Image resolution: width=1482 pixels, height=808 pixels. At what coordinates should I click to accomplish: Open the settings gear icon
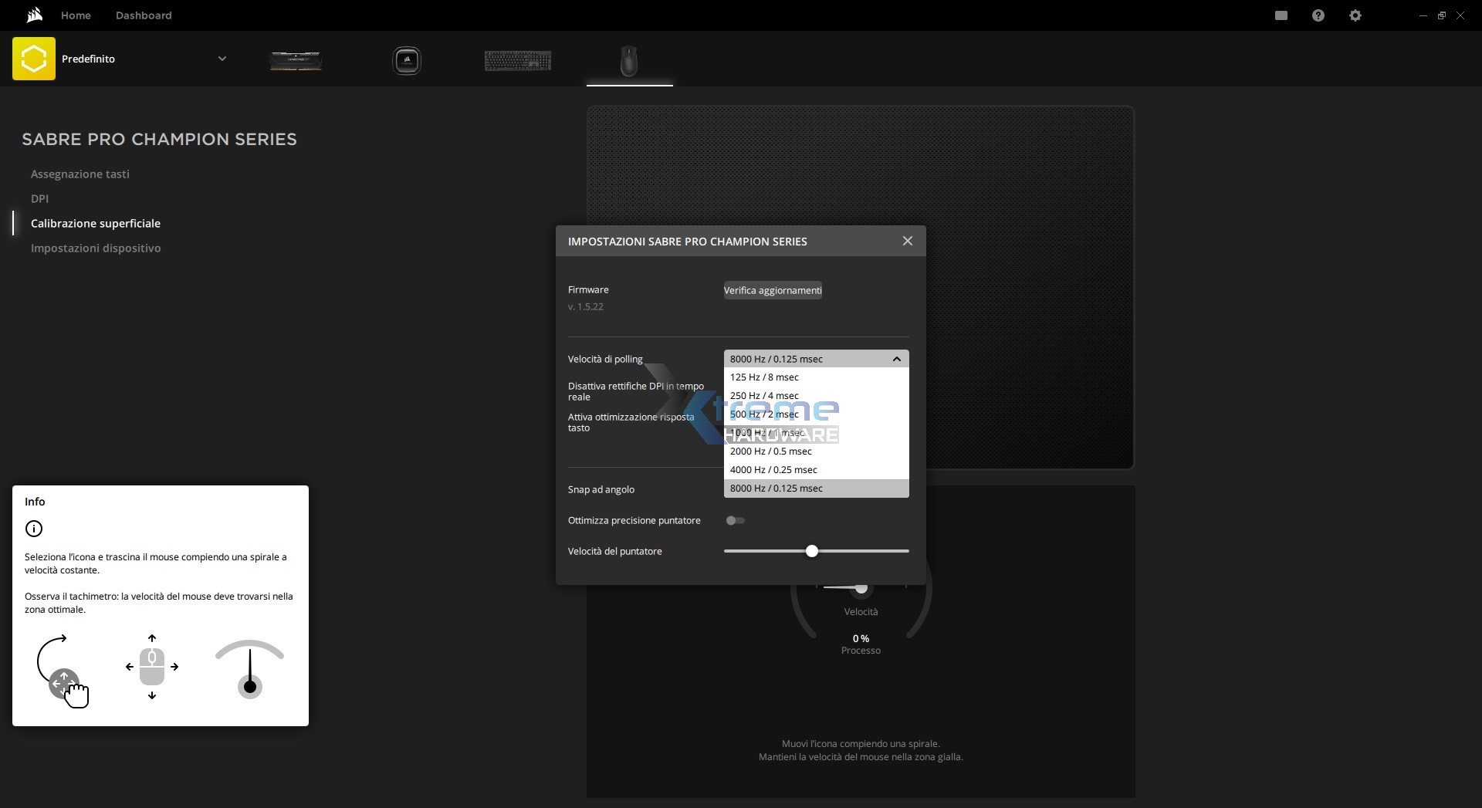tap(1355, 15)
